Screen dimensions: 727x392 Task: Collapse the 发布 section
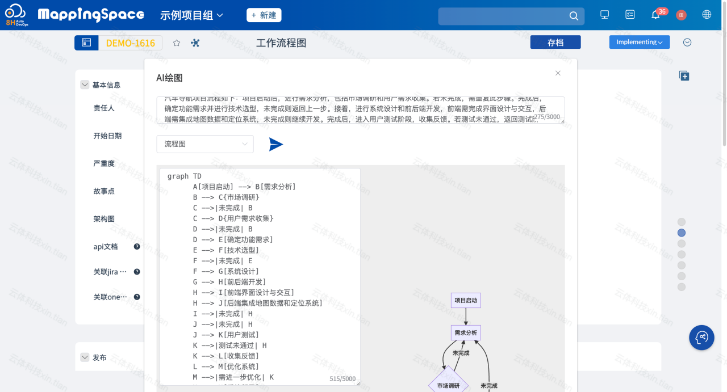pos(85,357)
